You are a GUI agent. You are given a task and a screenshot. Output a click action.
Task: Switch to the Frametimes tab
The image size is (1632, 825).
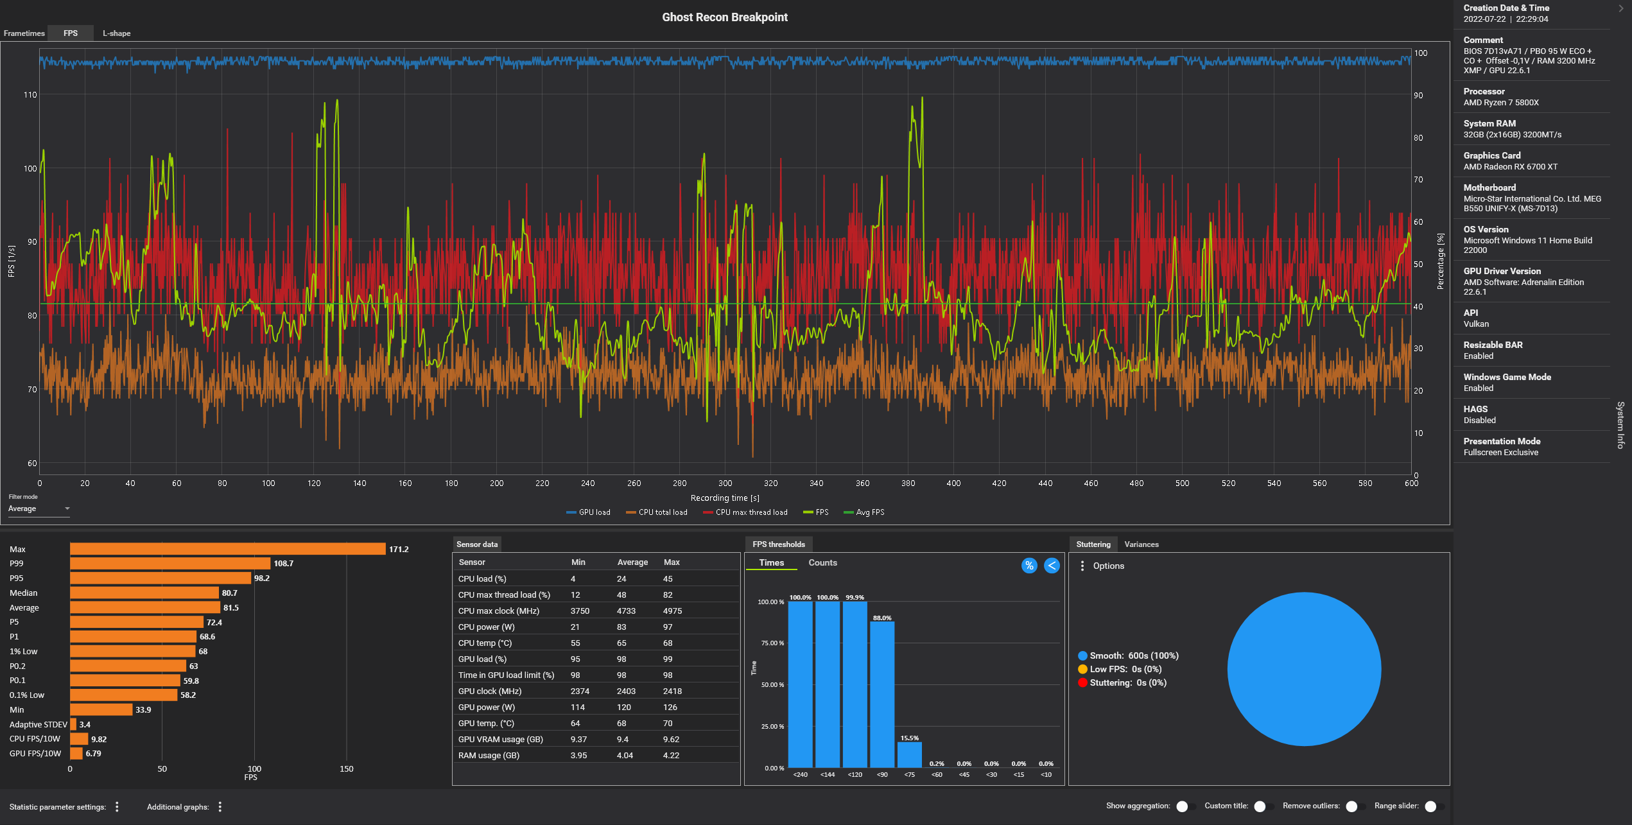pos(24,33)
